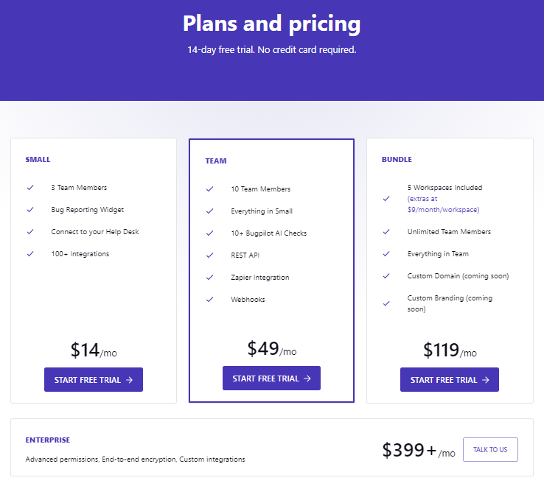Click the TEAM plan title

point(216,161)
